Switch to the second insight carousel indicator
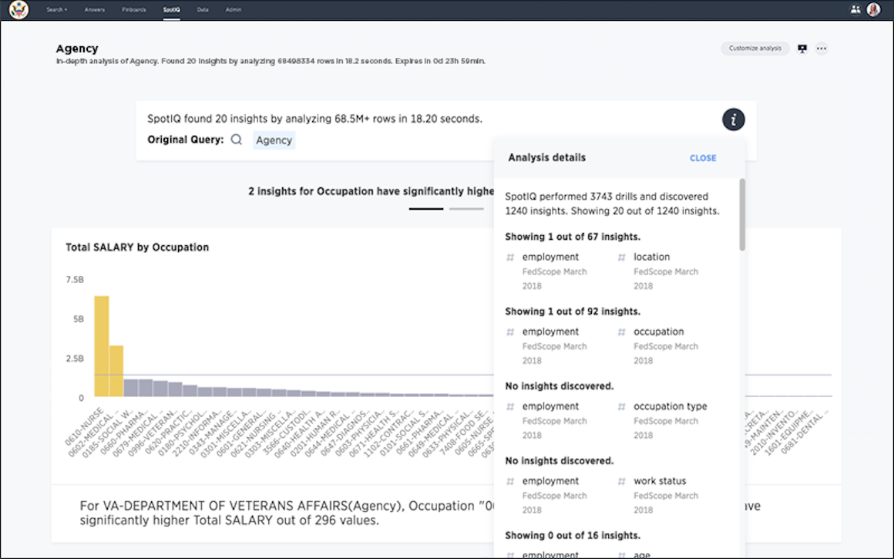The image size is (894, 559). click(466, 209)
